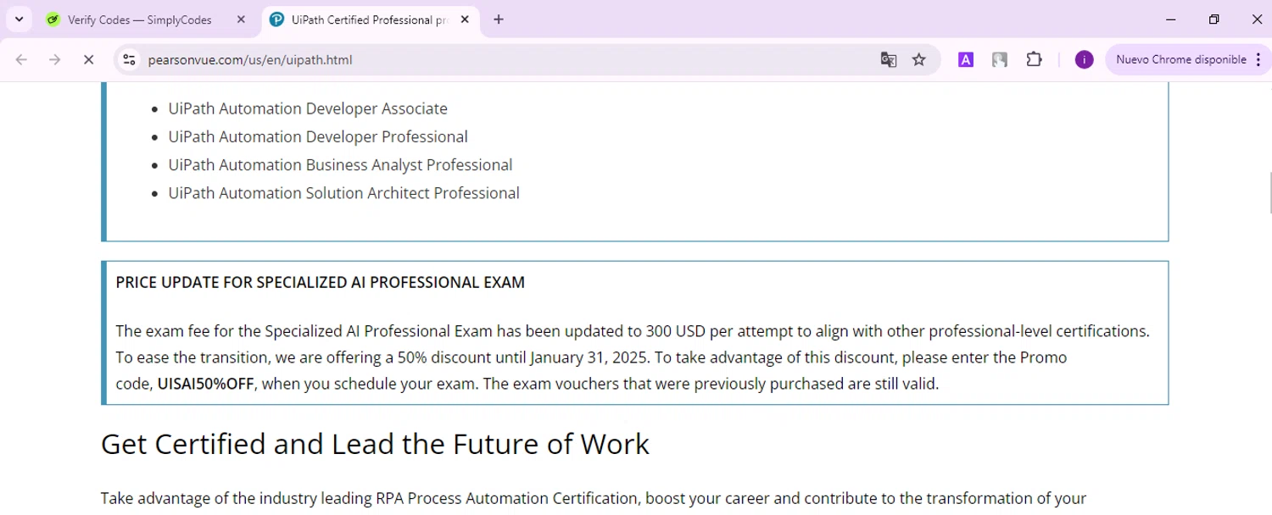View site information icon in address bar
This screenshot has height=515, width=1272.
point(129,59)
